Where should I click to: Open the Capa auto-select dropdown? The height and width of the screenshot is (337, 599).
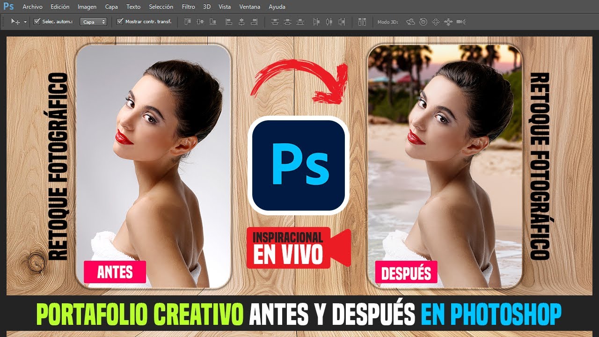point(93,22)
